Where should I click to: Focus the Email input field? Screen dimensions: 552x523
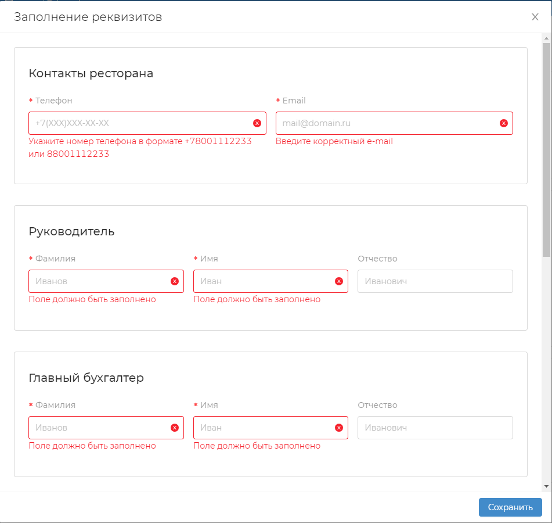386,123
